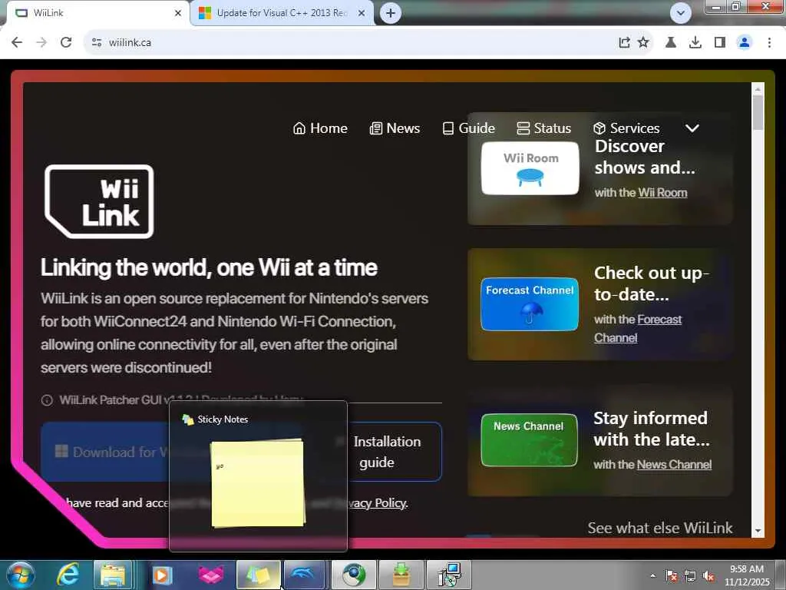This screenshot has width=786, height=590.
Task: Go back to the previous page
Action: pos(17,43)
